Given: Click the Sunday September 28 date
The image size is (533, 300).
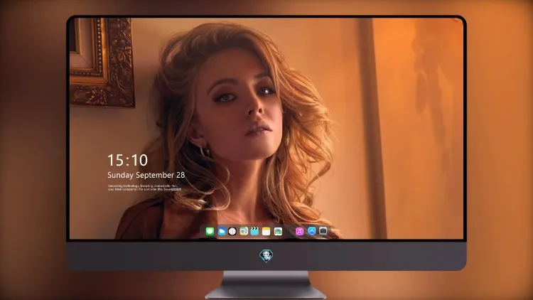Looking at the screenshot, I should 146,175.
